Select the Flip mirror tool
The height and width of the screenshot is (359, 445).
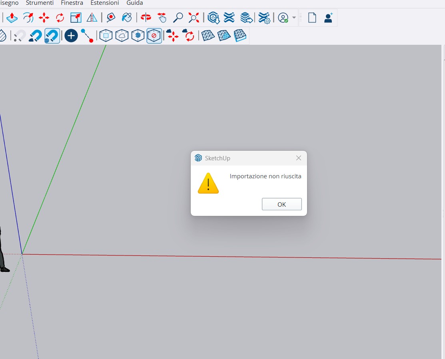tap(92, 18)
